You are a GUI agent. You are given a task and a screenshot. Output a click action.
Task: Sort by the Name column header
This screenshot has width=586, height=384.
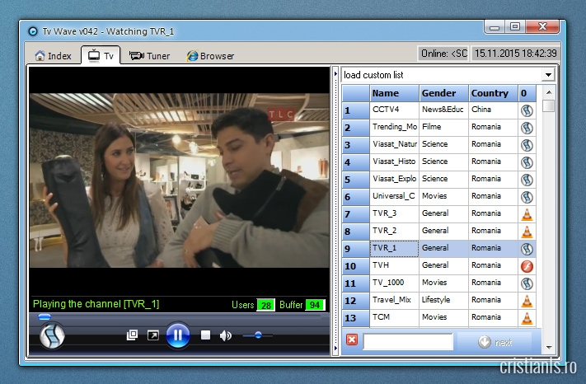click(x=394, y=93)
